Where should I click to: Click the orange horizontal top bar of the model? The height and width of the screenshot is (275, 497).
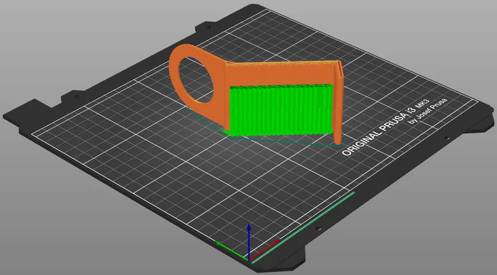pos(281,73)
